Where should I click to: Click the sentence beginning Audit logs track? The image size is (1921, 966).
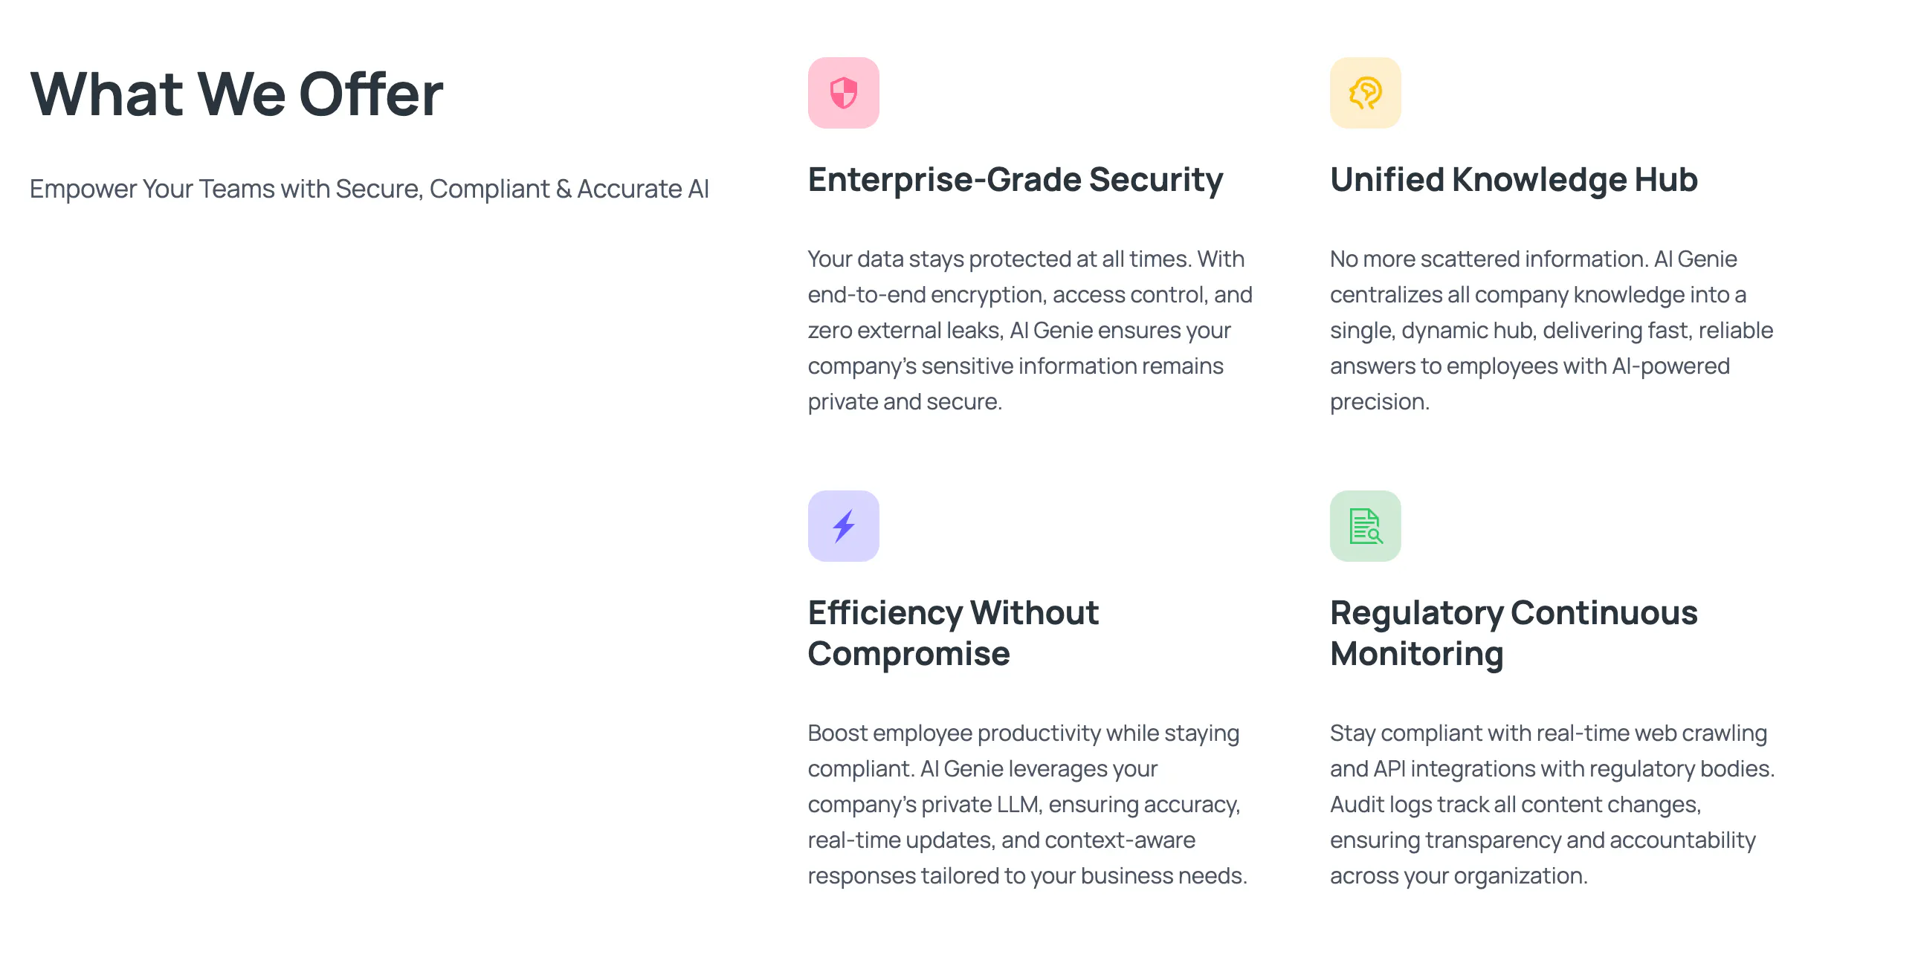(1543, 840)
